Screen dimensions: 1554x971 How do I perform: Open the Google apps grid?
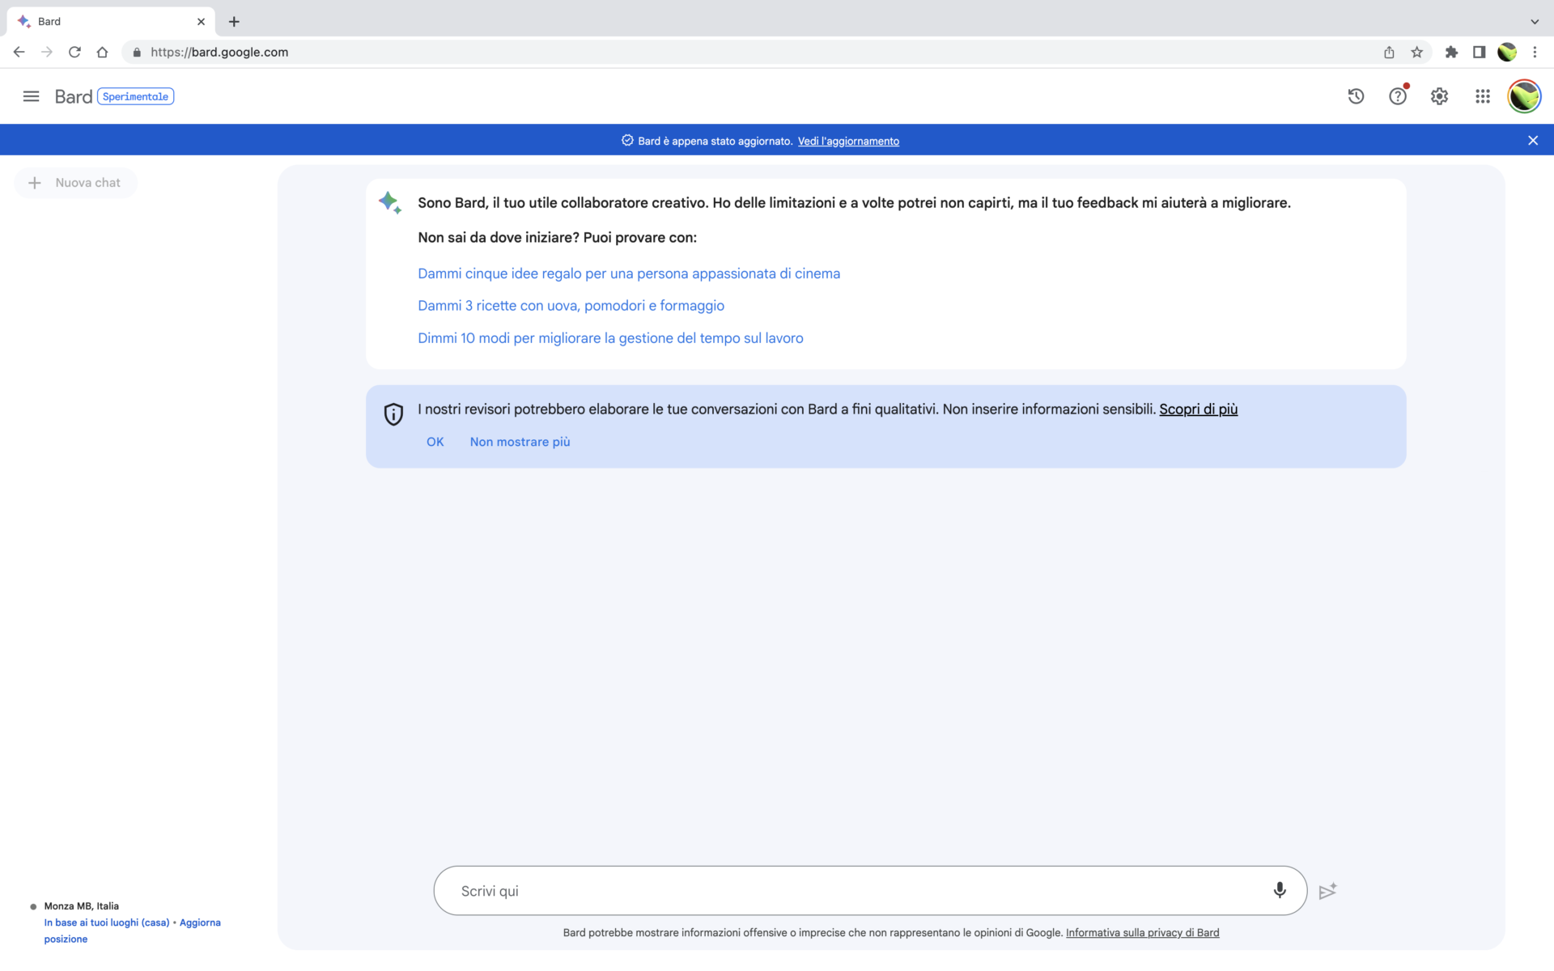tap(1482, 96)
